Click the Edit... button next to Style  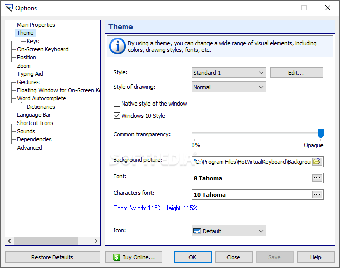296,73
